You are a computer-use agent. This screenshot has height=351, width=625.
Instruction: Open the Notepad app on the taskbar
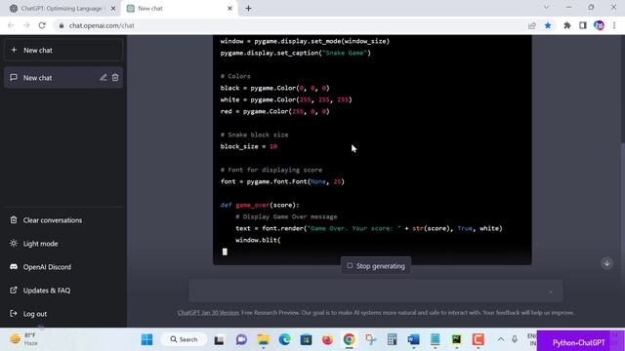(436, 339)
